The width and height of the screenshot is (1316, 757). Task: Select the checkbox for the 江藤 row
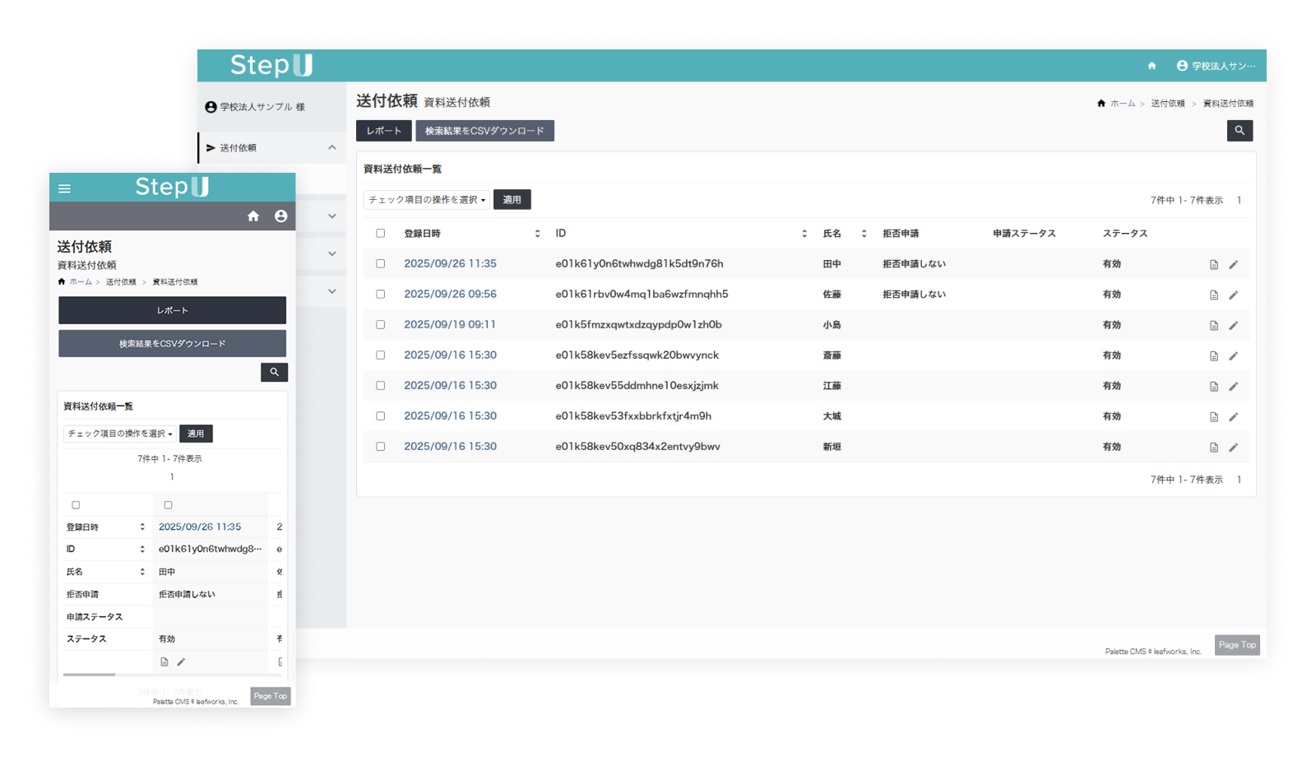[380, 386]
